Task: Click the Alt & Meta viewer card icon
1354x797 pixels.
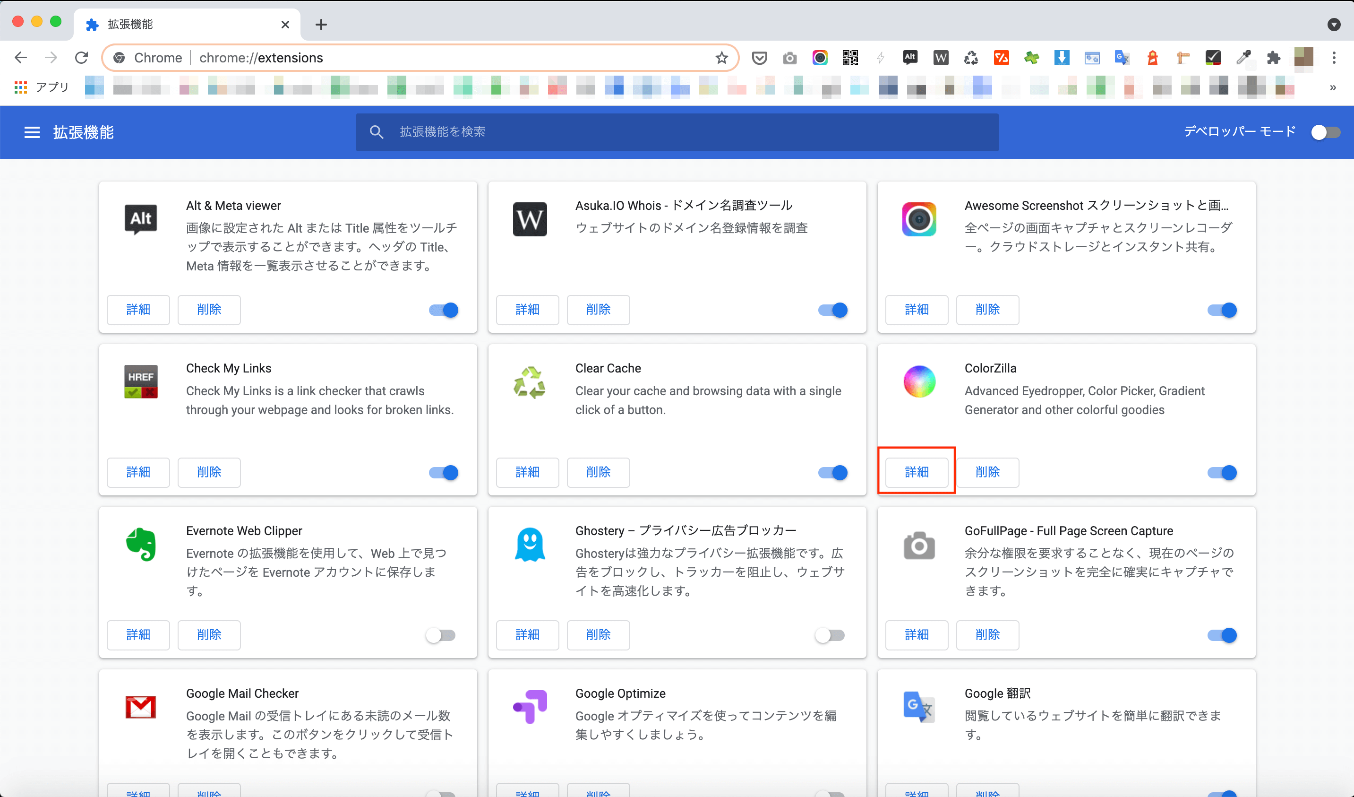Action: (141, 219)
